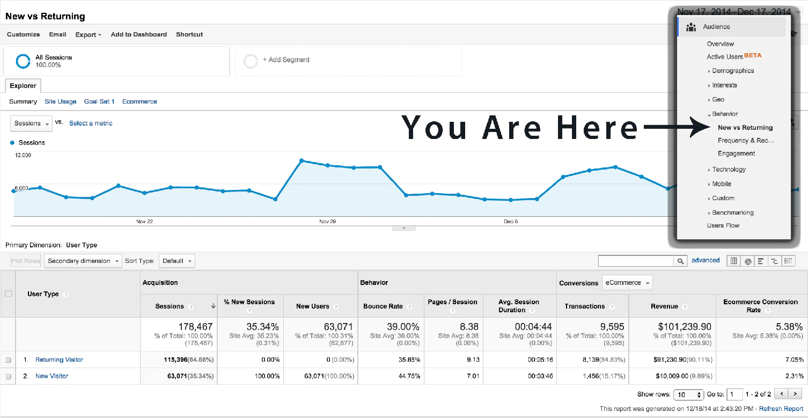Collapse the chart using the handle below it
The width and height of the screenshot is (808, 418).
[404, 228]
